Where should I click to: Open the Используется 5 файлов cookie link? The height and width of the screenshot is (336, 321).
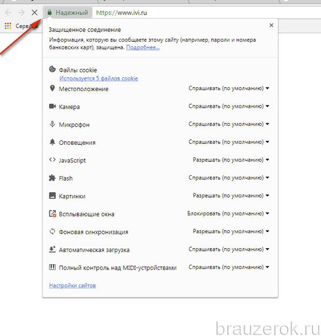point(98,78)
